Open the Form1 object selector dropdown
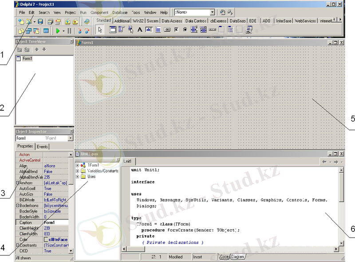 [70, 138]
